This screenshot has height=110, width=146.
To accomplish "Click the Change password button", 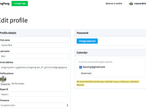I will click(x=87, y=41).
